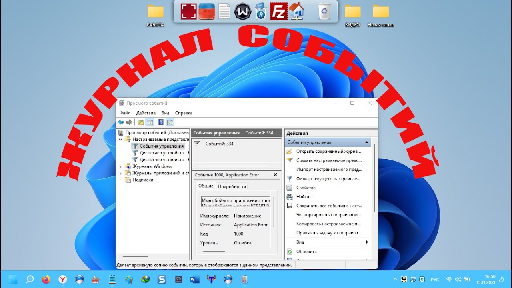Toggle show/hide action pane toolbar icon
This screenshot has width=512, height=288.
[x=170, y=122]
